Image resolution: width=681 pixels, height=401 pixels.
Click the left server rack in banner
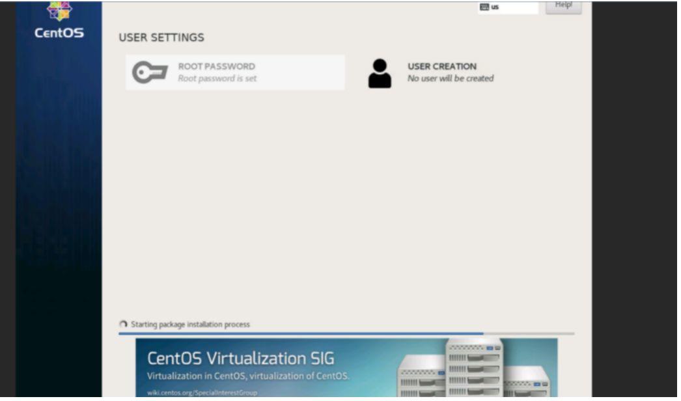[421, 381]
